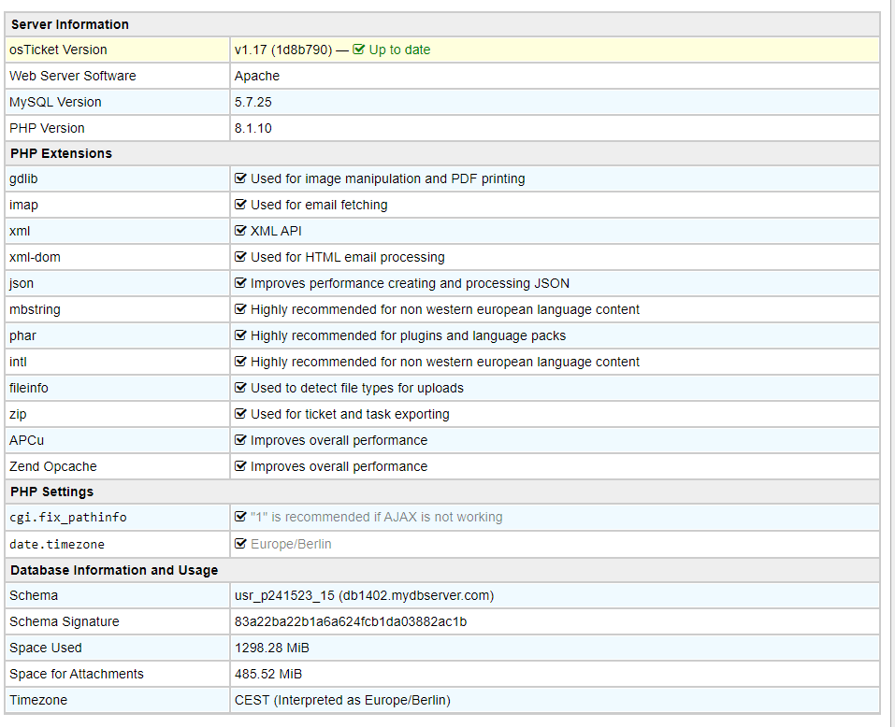This screenshot has width=895, height=727.
Task: Click the check icon in the date.timezone row
Action: (x=240, y=544)
